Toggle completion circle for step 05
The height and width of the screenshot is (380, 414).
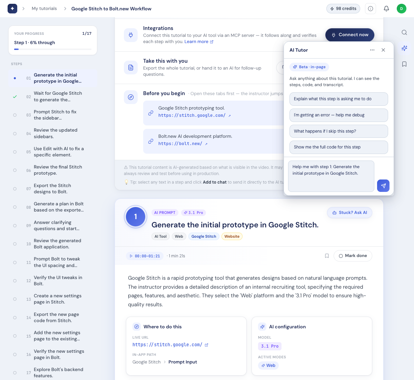point(15,152)
